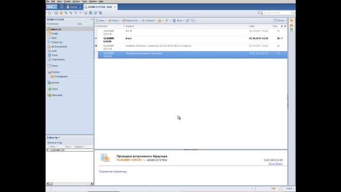Viewport: 341px width, 192px height.
Task: Open the View menu
Action: coord(59,1)
